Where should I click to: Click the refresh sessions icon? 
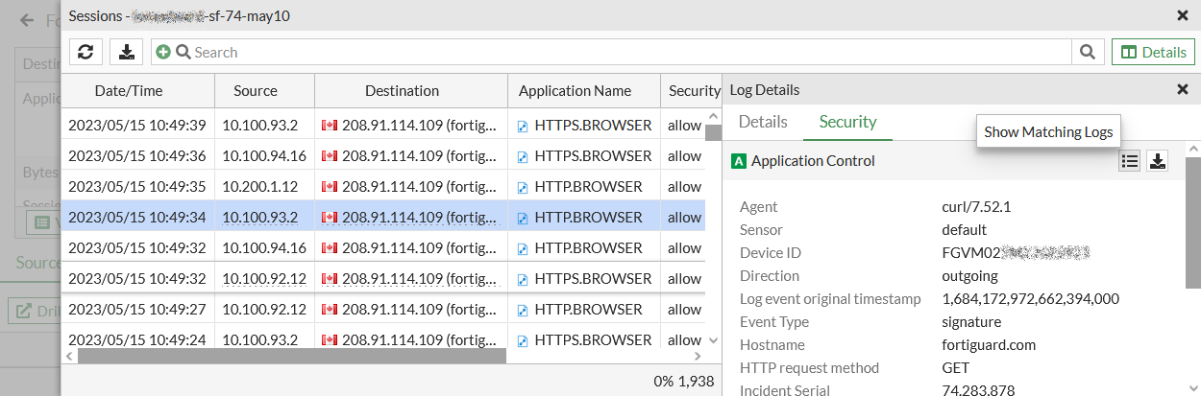click(86, 52)
